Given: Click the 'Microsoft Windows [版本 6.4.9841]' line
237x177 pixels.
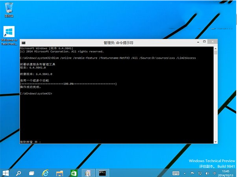Looking at the screenshot, I should pos(46,48).
